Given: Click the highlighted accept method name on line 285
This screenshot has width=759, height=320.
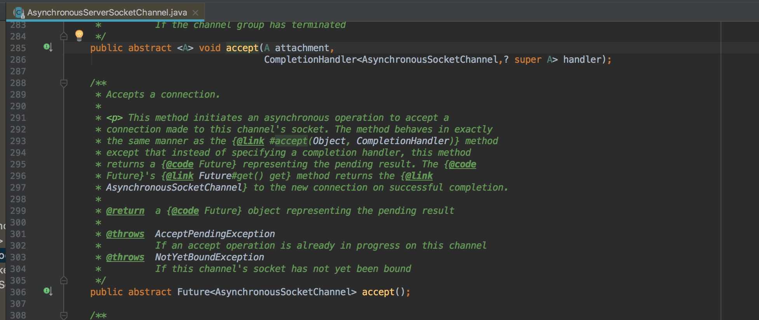Looking at the screenshot, I should (242, 48).
